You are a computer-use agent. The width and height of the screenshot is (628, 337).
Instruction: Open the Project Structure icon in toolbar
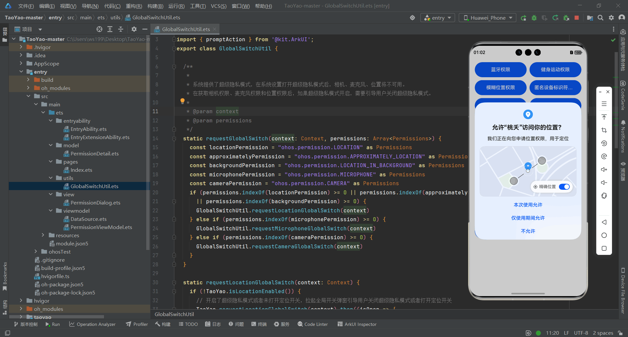point(590,18)
